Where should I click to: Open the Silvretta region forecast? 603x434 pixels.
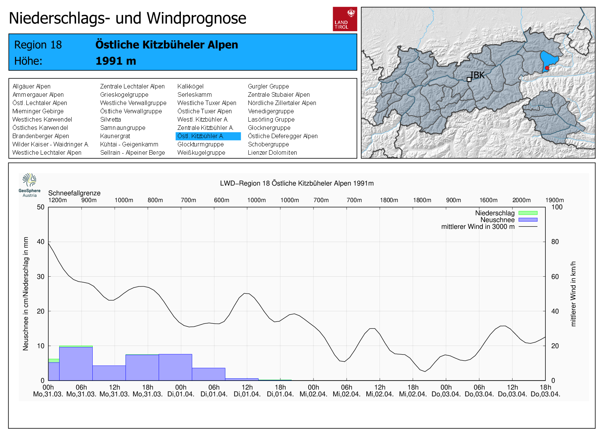pyautogui.click(x=110, y=119)
